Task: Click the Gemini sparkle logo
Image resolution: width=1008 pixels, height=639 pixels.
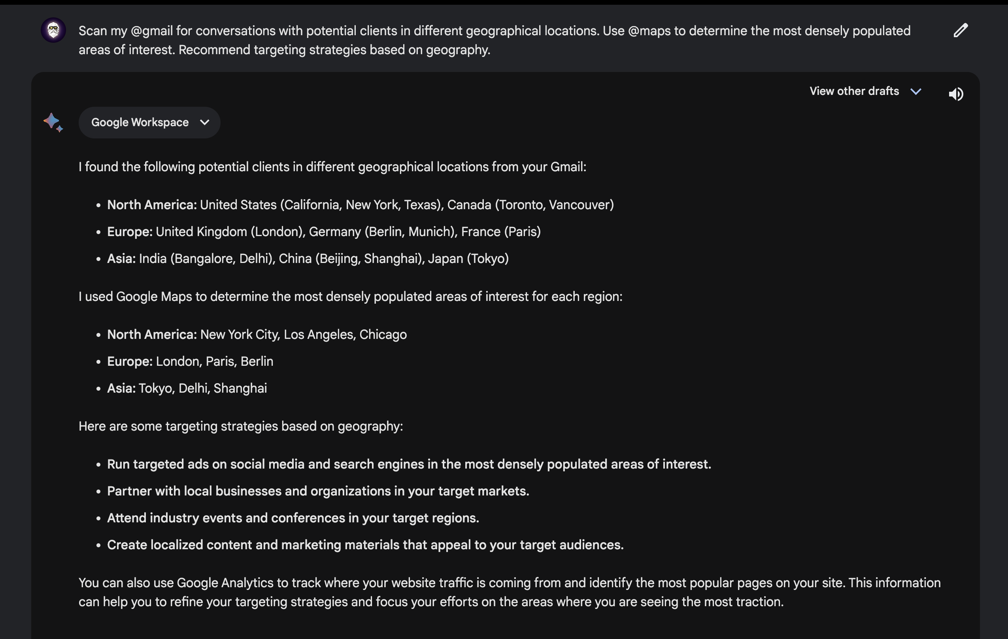Action: tap(53, 122)
